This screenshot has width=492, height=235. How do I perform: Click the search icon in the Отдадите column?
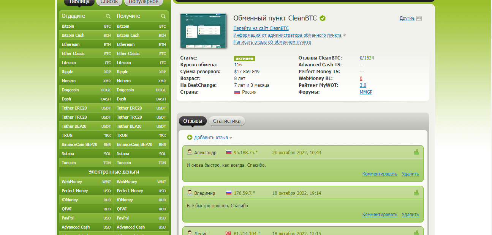coord(108,16)
